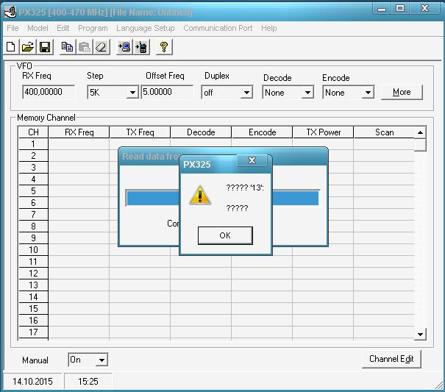Click the yellow warning triangle icon
The height and width of the screenshot is (392, 445).
point(200,195)
